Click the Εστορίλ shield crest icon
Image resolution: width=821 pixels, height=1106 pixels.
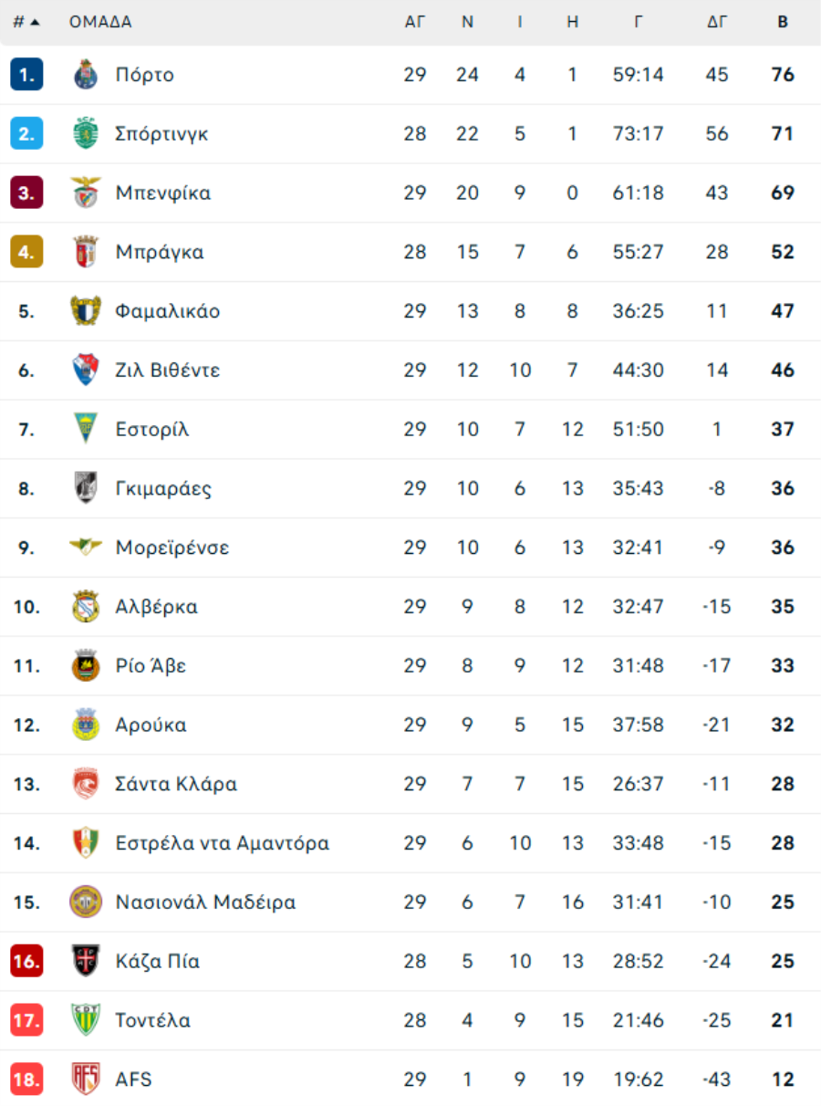pyautogui.click(x=86, y=429)
